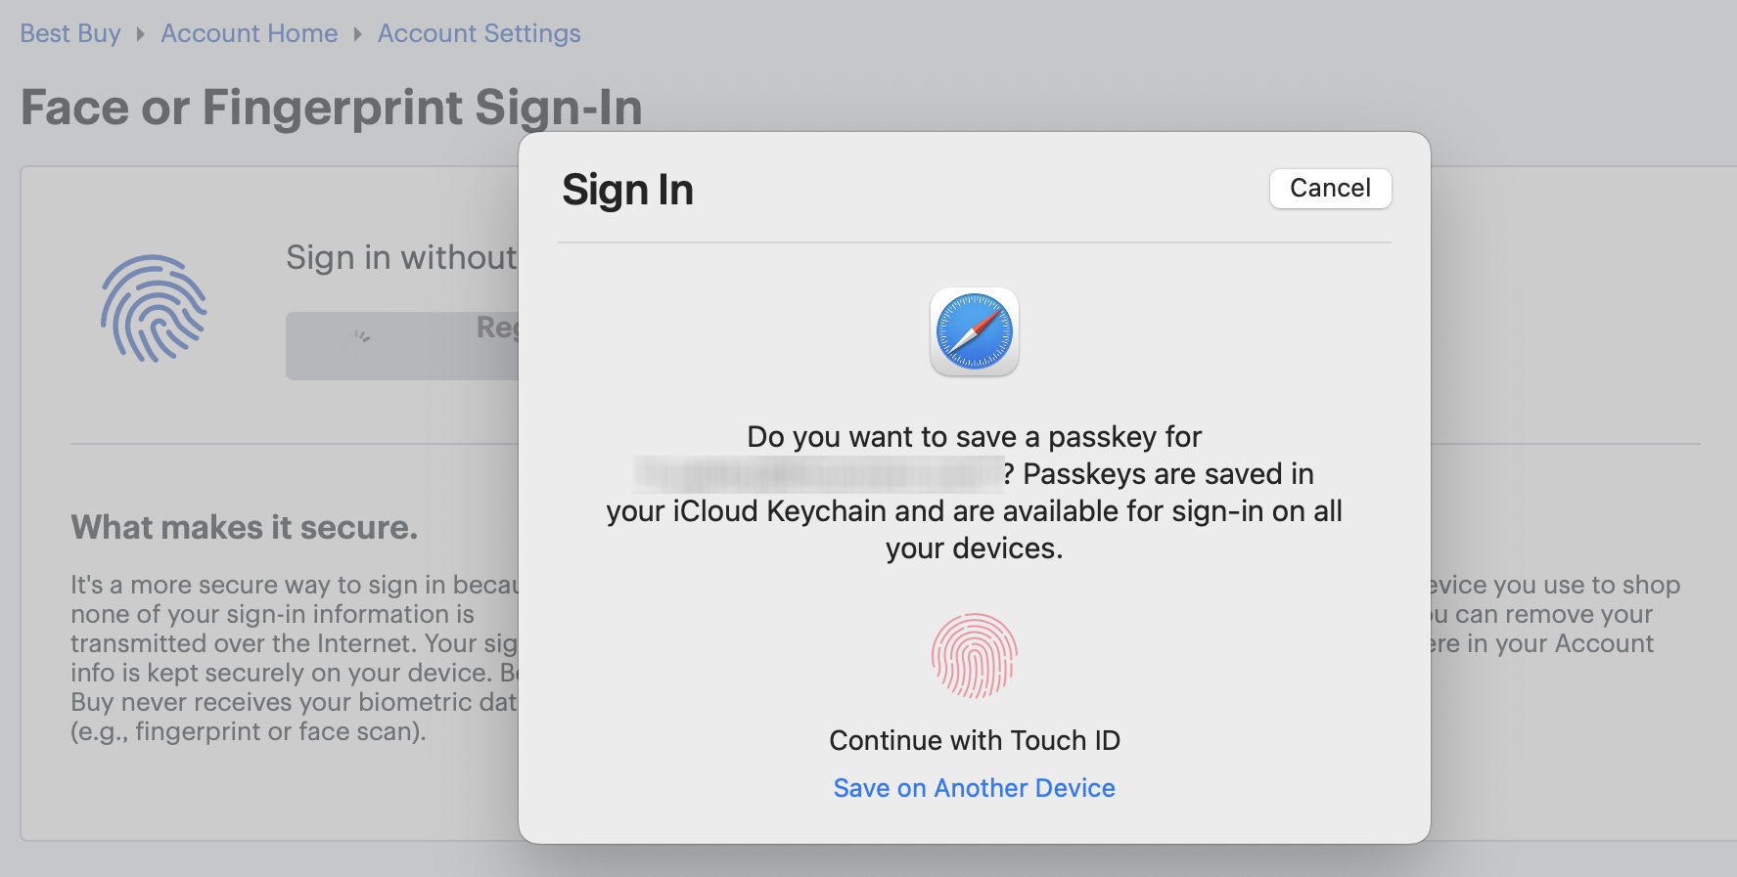
Task: Cancel the passkey Sign In dialog
Action: click(1329, 188)
